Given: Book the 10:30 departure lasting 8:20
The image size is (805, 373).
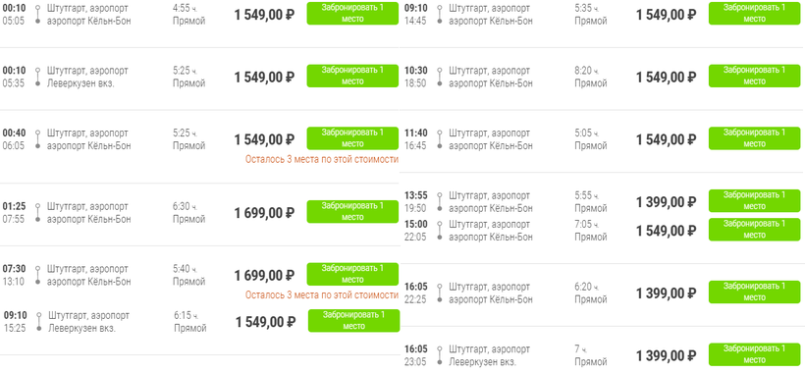Looking at the screenshot, I should click(x=754, y=76).
